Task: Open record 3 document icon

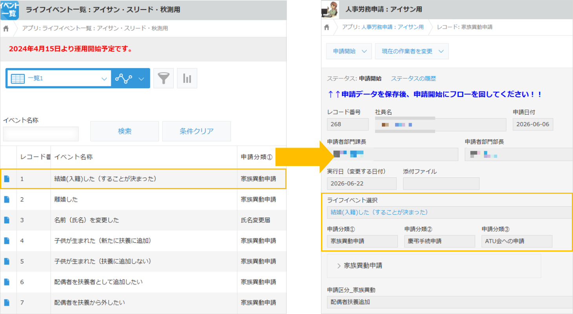Action: coord(7,220)
